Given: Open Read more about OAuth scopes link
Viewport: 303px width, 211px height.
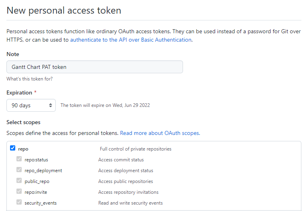Looking at the screenshot, I should tap(159, 133).
